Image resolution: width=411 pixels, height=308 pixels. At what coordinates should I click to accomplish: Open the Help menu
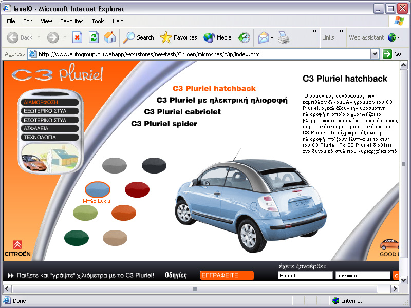[x=118, y=21]
